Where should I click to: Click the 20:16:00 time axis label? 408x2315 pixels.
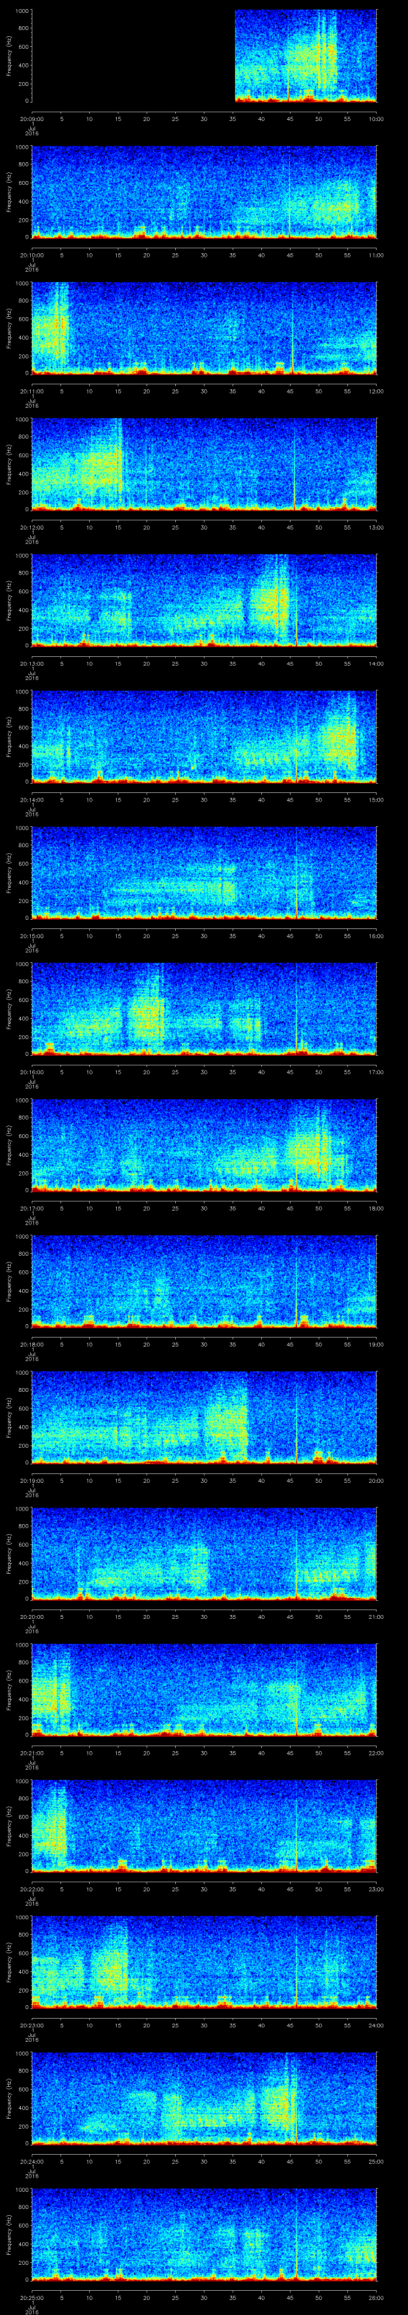point(31,1072)
